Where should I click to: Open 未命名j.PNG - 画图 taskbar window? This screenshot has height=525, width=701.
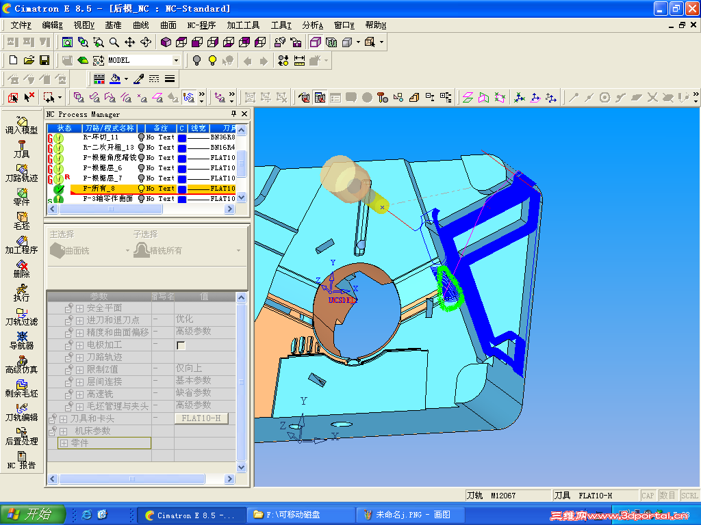411,515
